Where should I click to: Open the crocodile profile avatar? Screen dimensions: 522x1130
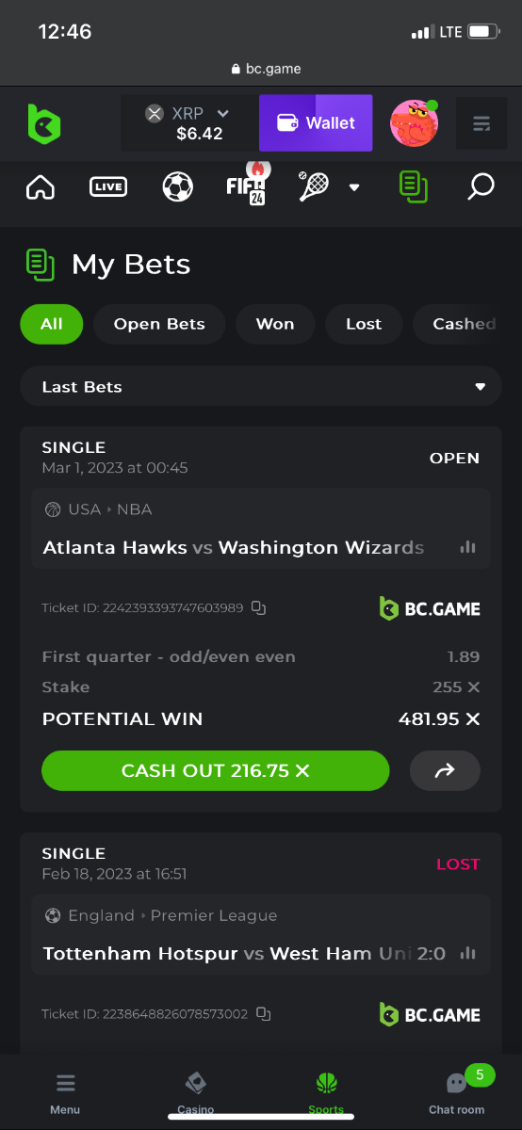(x=415, y=123)
